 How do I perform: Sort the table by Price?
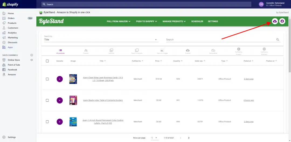tap(159, 61)
